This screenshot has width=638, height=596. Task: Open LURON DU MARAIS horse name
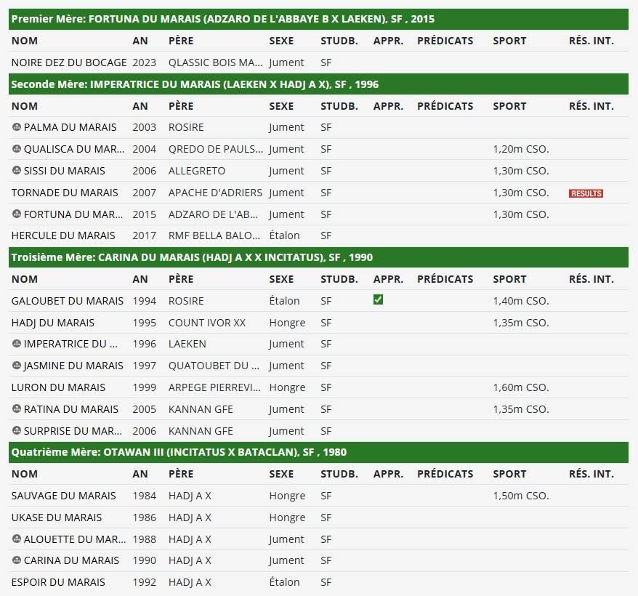pyautogui.click(x=58, y=387)
